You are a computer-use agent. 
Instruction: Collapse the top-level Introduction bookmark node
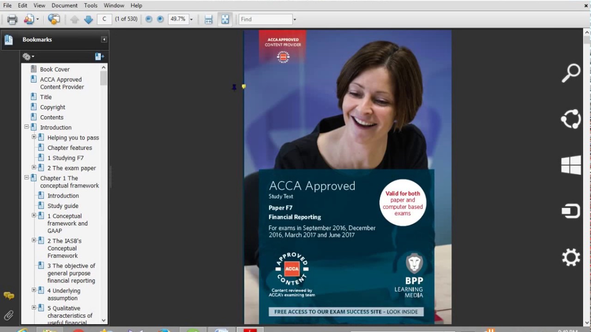coord(26,127)
